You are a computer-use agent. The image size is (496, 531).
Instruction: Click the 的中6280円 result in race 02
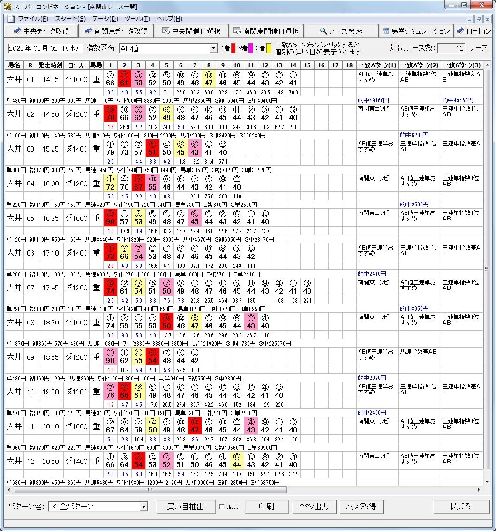pos(414,135)
